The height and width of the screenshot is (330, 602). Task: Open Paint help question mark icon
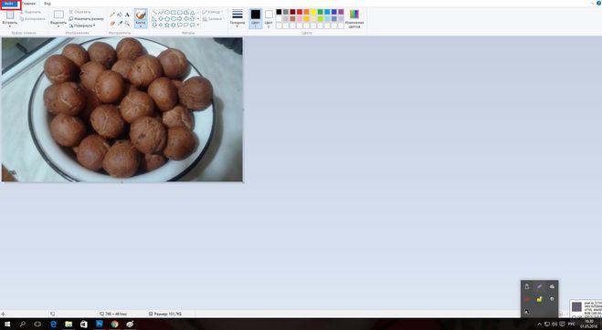[599, 3]
